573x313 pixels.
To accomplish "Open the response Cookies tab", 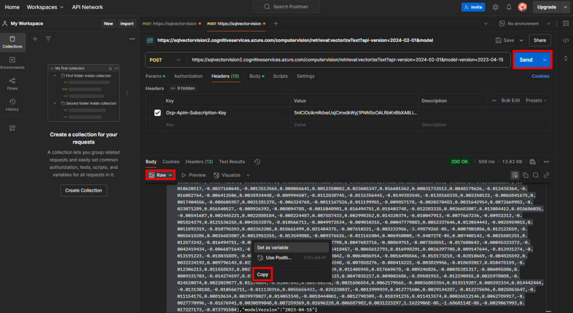I will 171,162.
